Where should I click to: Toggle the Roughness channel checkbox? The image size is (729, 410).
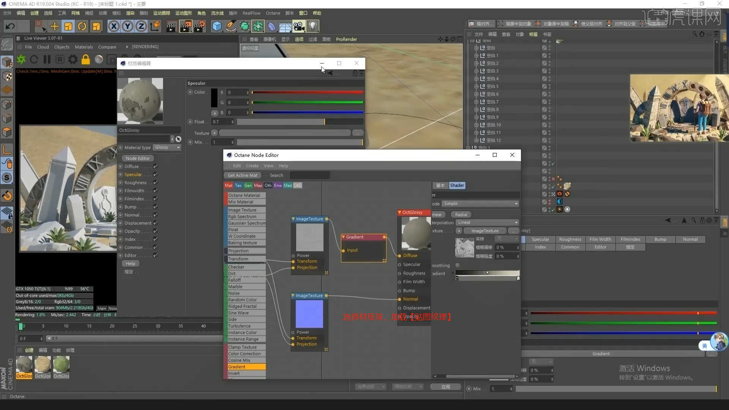pyautogui.click(x=155, y=183)
